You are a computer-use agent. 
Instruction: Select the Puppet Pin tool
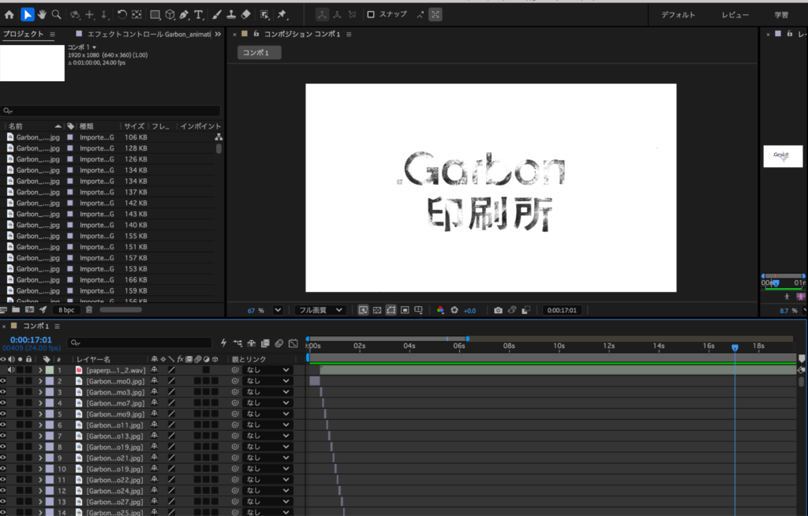282,14
